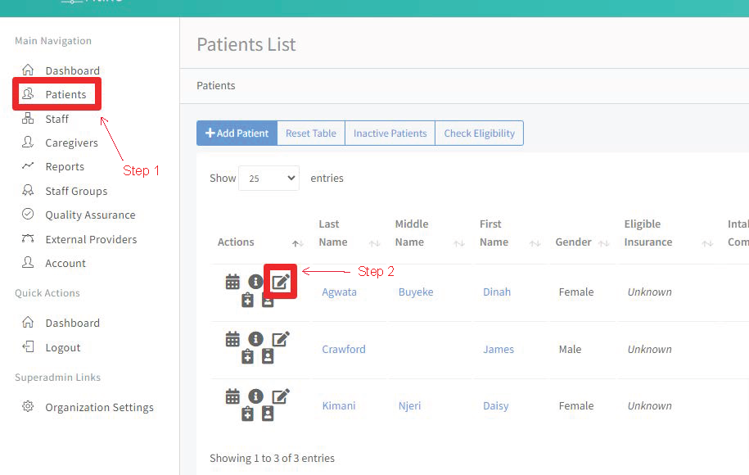Click the Add Patient button
This screenshot has width=749, height=475.
[237, 133]
